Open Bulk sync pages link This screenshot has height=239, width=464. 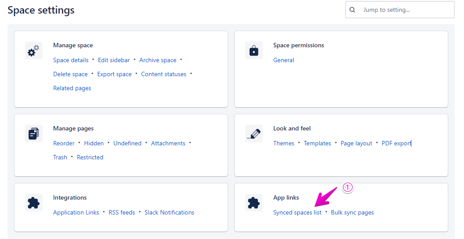tap(352, 213)
